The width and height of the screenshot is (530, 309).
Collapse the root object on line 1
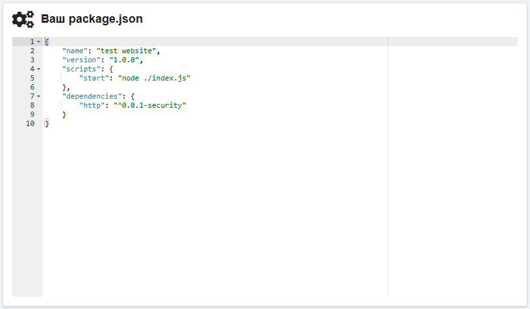click(39, 42)
